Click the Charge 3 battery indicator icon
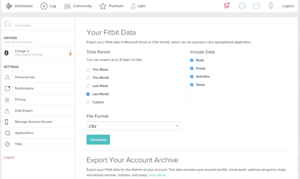 (x=70, y=53)
